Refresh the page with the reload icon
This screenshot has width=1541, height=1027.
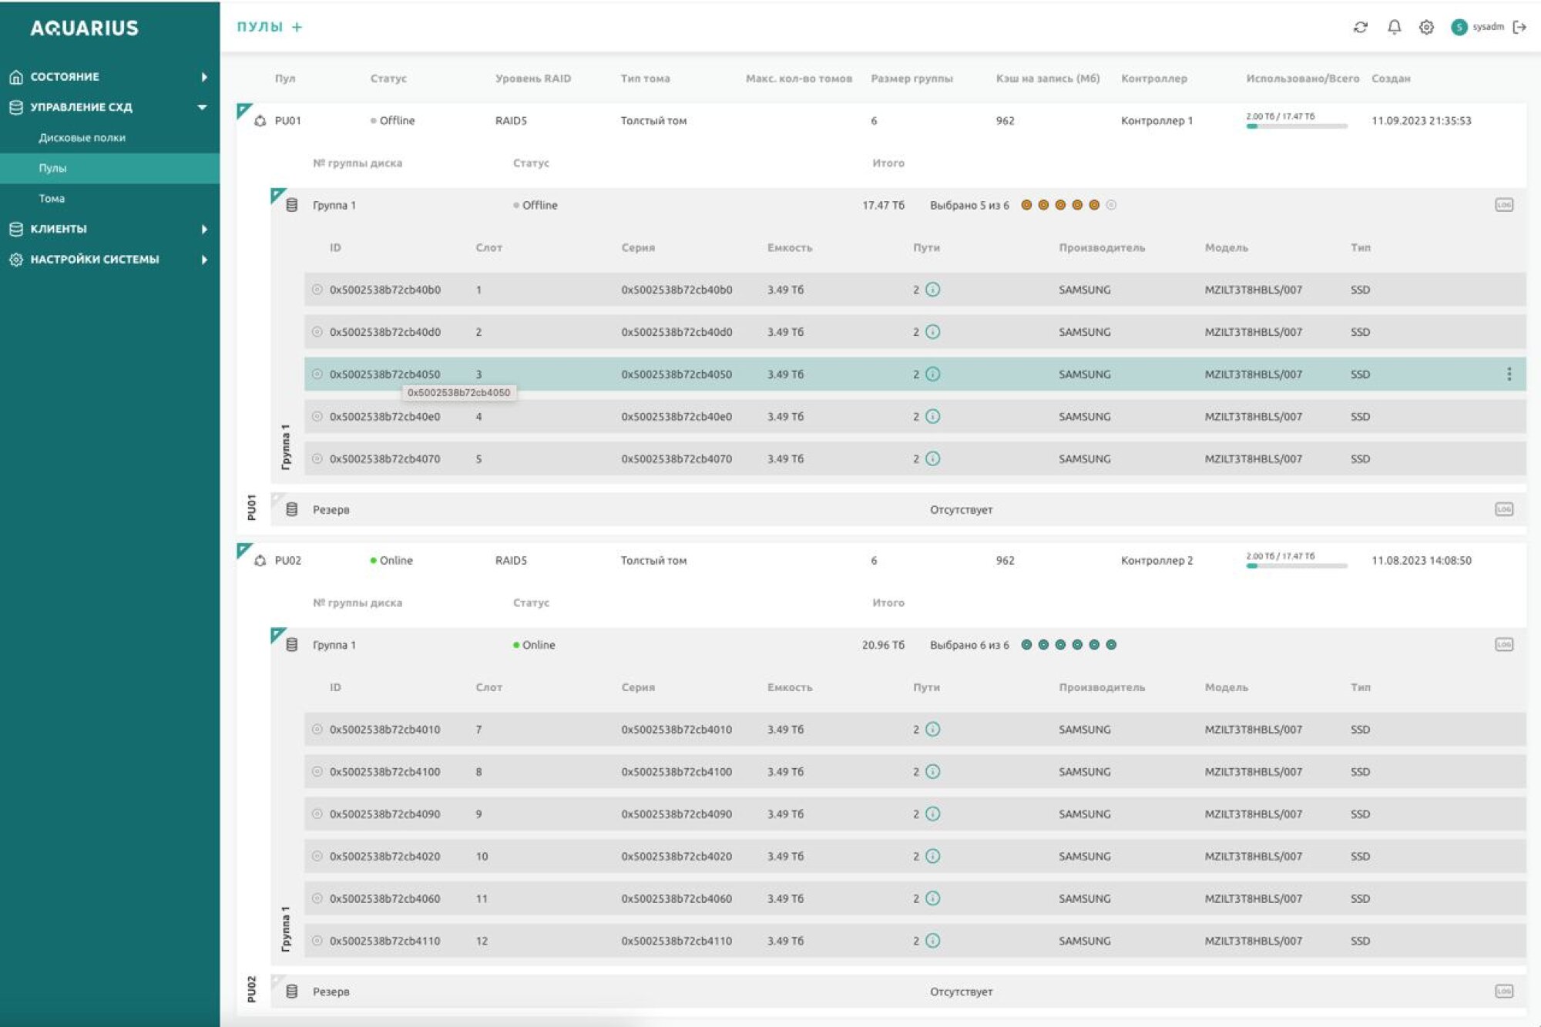pyautogui.click(x=1361, y=27)
